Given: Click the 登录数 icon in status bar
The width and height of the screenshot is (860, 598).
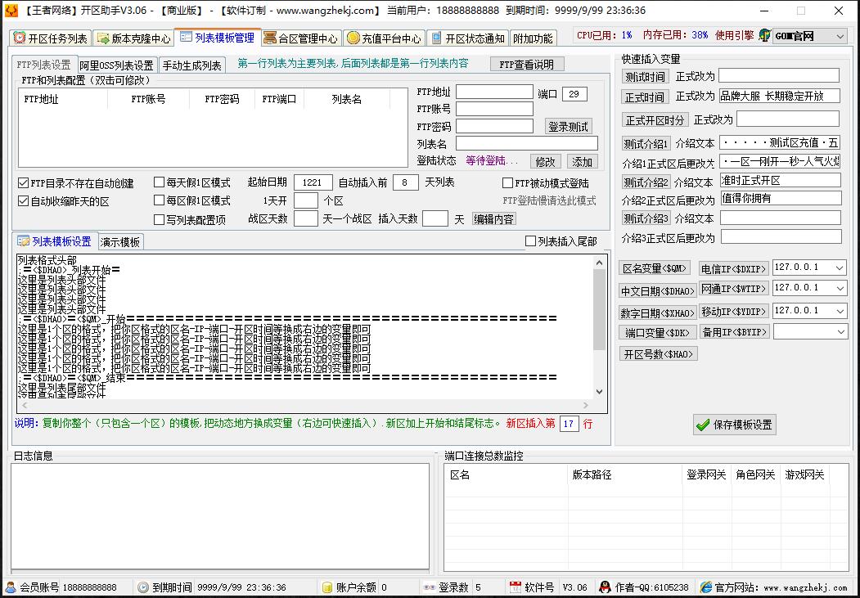Looking at the screenshot, I should [x=430, y=587].
